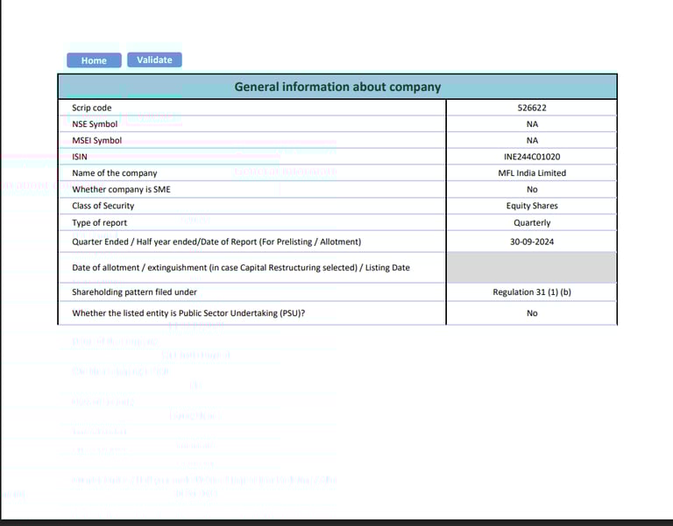Click the Whether company is SME label
The image size is (673, 526).
(121, 189)
